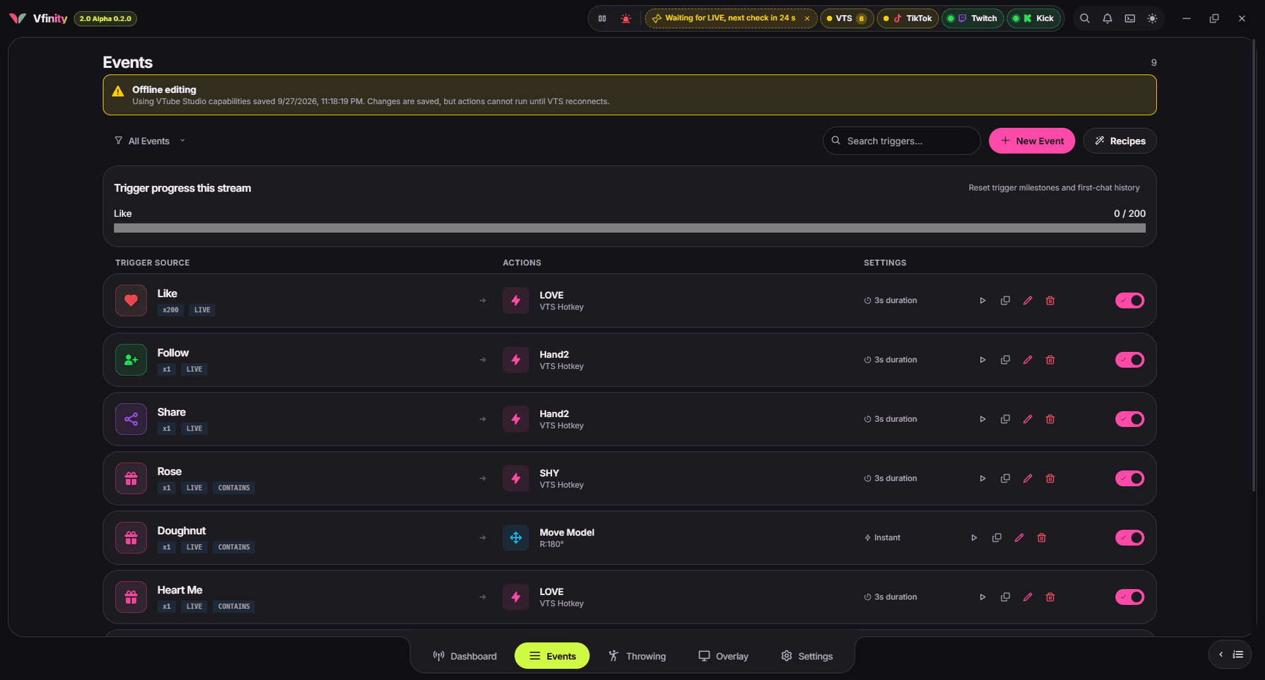Open notifications bell
Image resolution: width=1265 pixels, height=680 pixels.
tap(1108, 18)
